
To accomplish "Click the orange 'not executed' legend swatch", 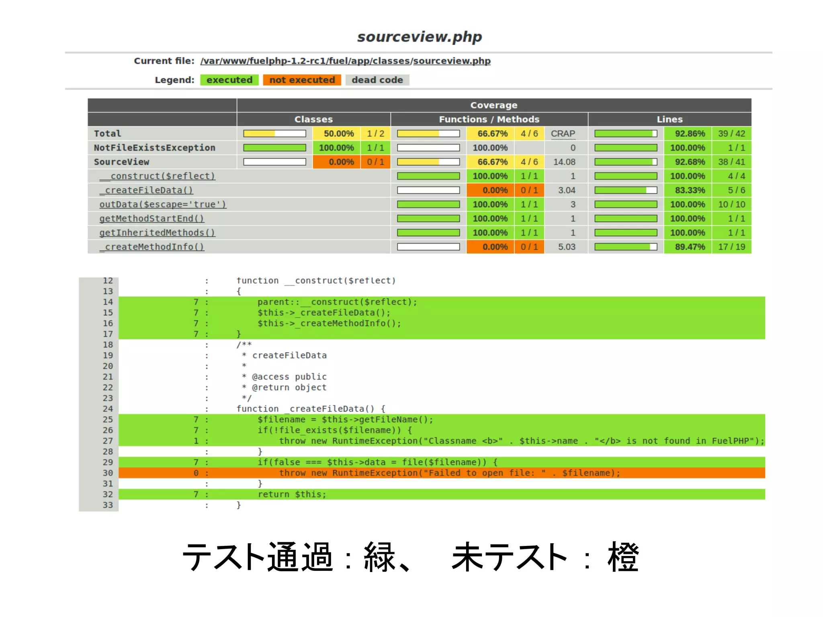I will pos(302,80).
